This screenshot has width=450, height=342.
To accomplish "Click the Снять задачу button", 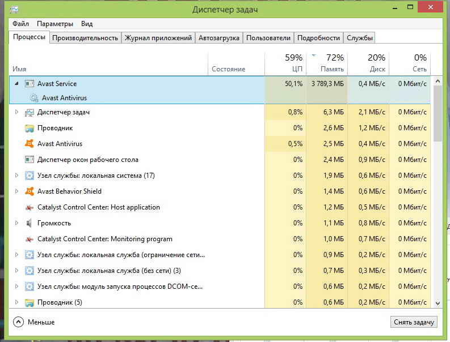I will pyautogui.click(x=414, y=322).
